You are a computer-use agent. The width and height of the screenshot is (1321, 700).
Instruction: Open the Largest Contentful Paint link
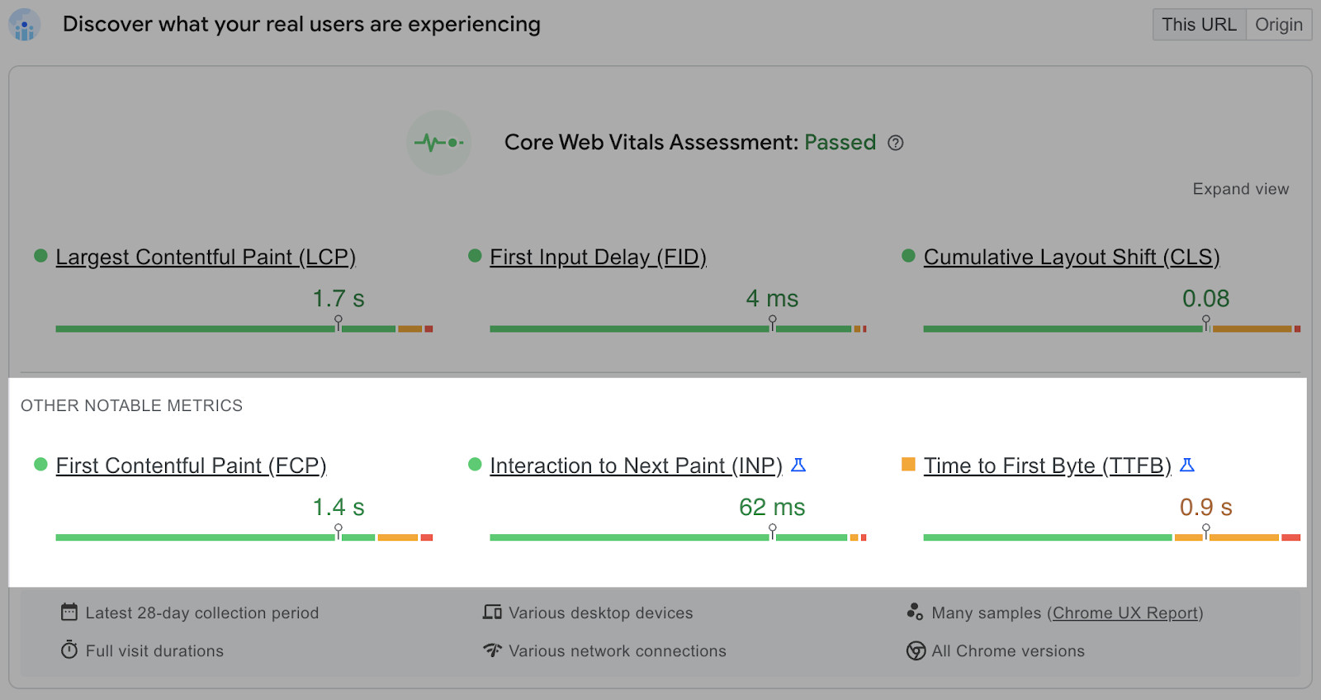point(205,257)
